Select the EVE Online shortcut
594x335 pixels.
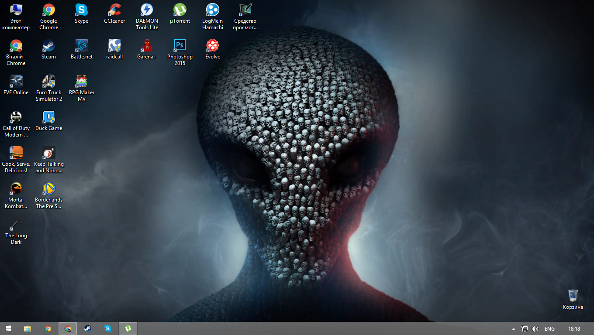click(x=16, y=85)
